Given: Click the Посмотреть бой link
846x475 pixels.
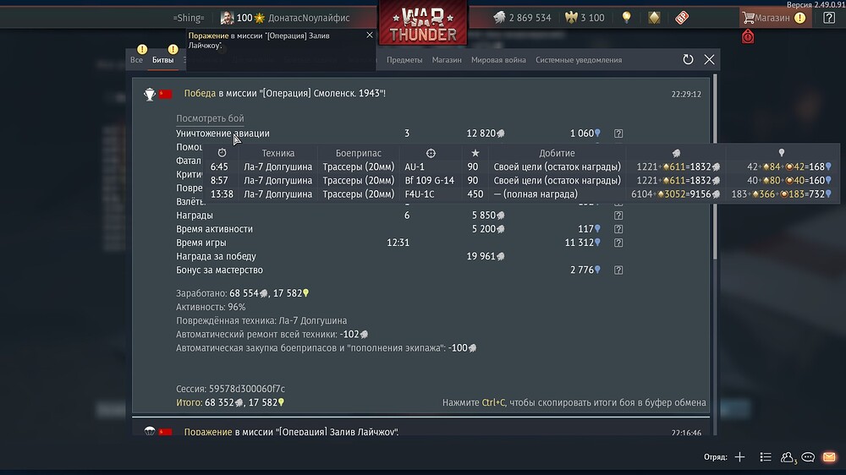Looking at the screenshot, I should (x=210, y=118).
